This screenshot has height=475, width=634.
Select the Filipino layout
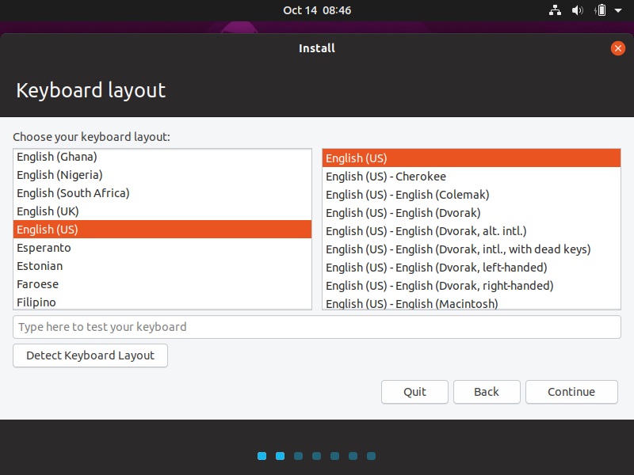click(x=36, y=302)
